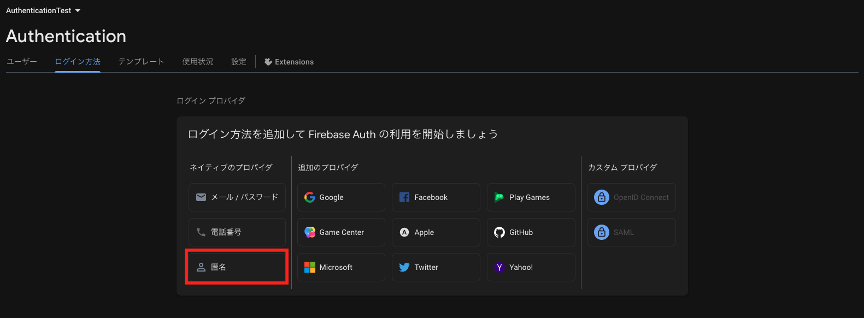Enable the 匿名 login provider

pyautogui.click(x=237, y=267)
